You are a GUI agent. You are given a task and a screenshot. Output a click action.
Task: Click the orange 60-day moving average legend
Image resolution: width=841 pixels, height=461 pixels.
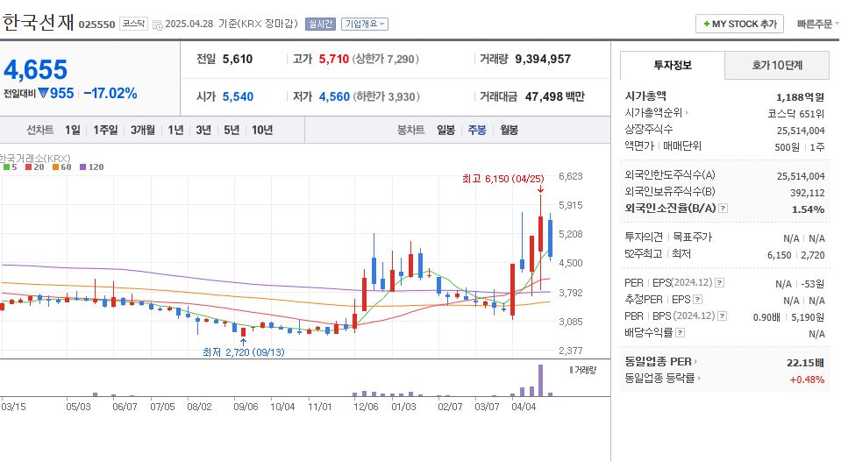click(x=61, y=167)
